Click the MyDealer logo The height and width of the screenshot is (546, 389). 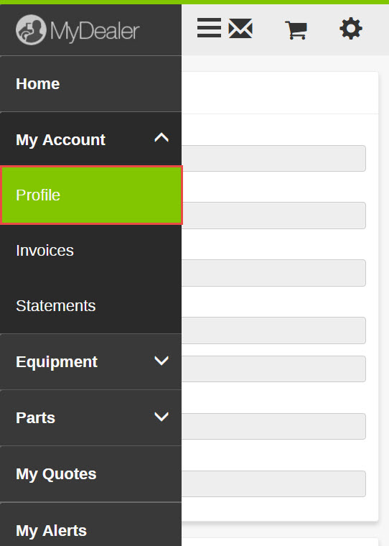tap(78, 30)
